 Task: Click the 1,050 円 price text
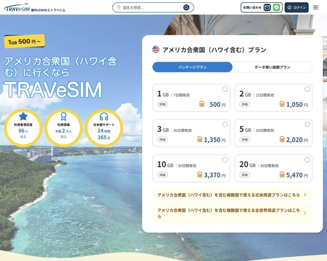click(297, 104)
